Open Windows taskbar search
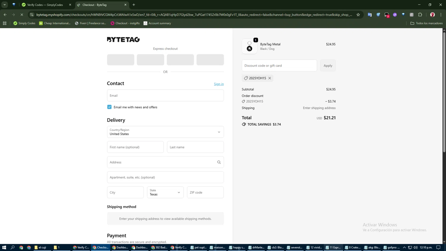The width and height of the screenshot is (446, 251). (13, 247)
